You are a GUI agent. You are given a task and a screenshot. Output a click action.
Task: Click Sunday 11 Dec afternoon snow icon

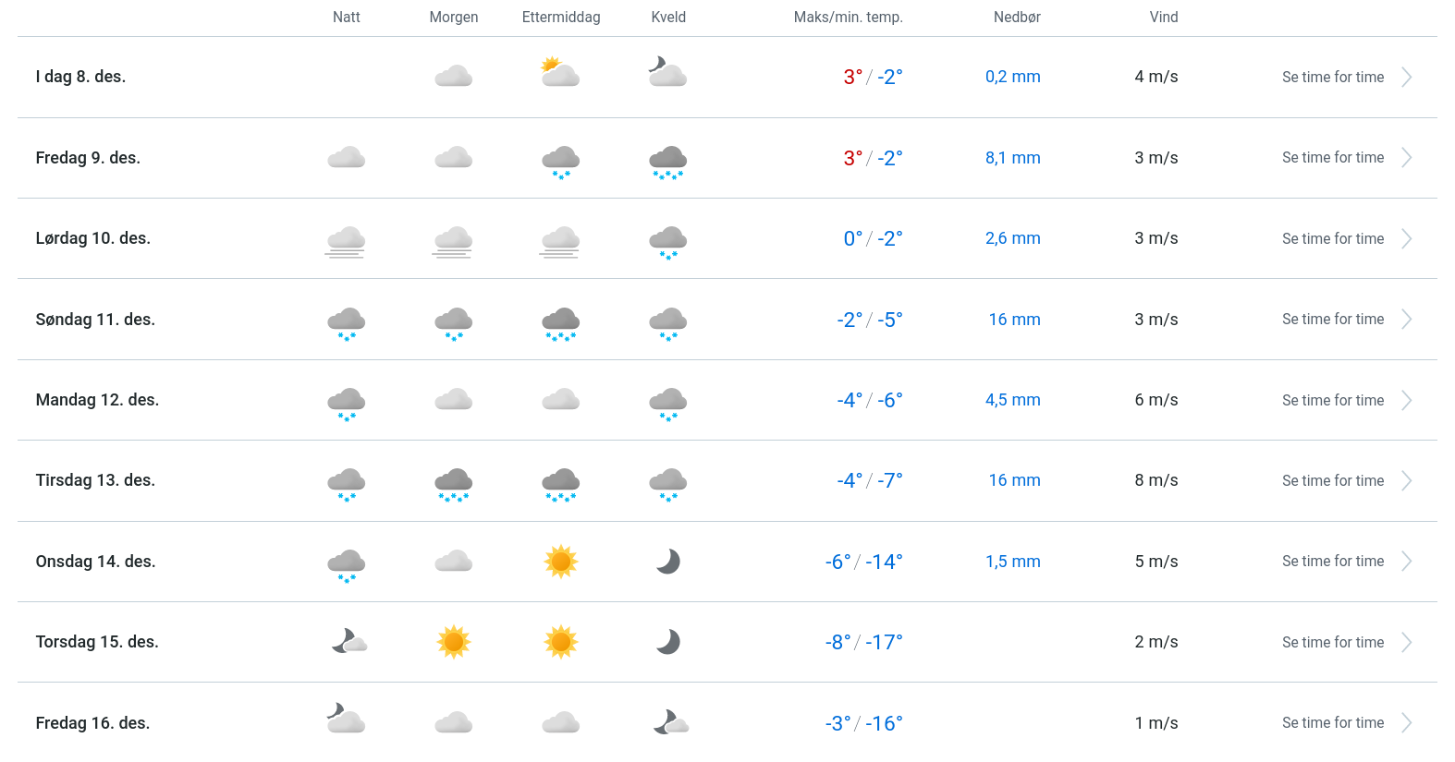point(560,323)
